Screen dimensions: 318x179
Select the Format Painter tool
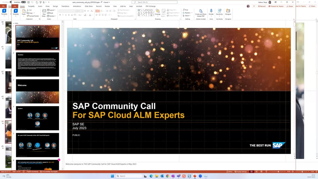pos(33,16)
